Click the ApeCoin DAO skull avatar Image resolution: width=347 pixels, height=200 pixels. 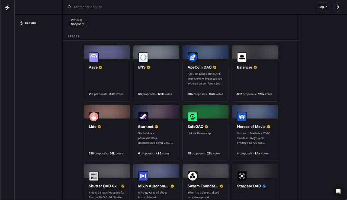point(192,57)
